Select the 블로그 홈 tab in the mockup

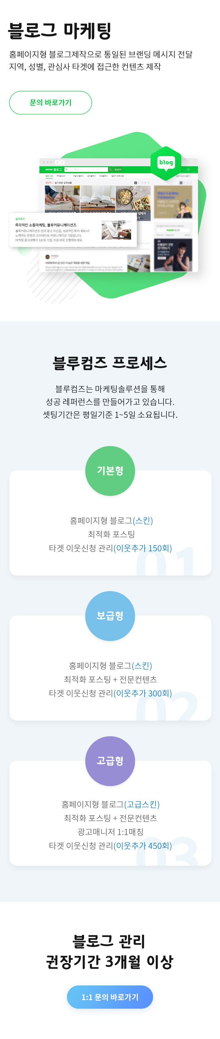pos(49,176)
